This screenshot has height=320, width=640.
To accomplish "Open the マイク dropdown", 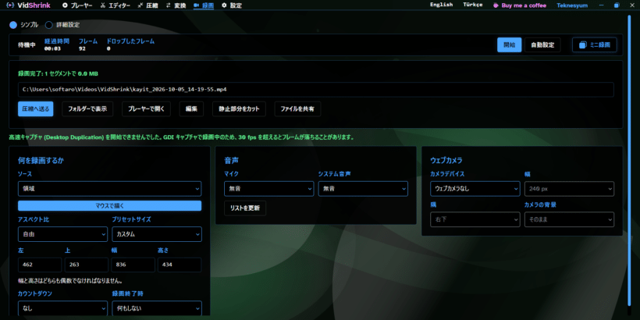I will [269, 189].
